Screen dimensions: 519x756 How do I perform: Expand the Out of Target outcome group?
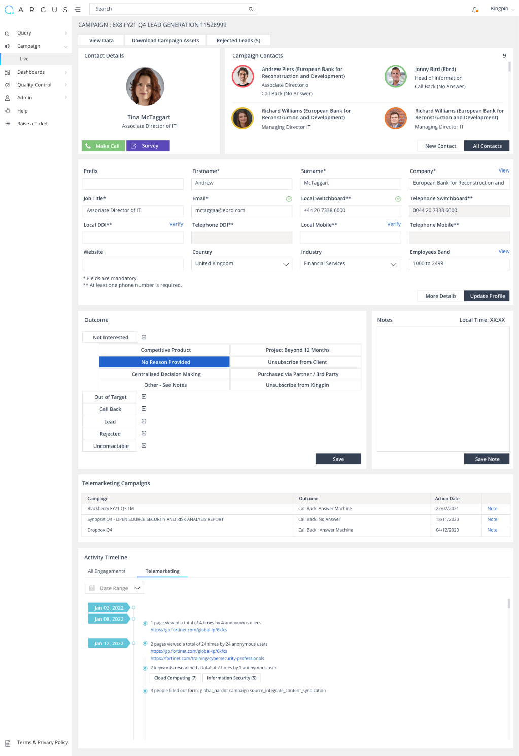(144, 397)
